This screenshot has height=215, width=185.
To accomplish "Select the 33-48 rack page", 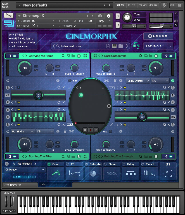I will pyautogui.click(x=142, y=5).
